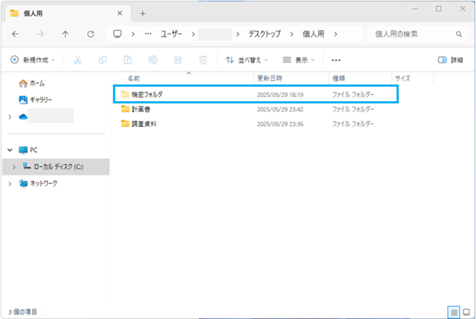Click the Cut scissors icon

coord(78,60)
